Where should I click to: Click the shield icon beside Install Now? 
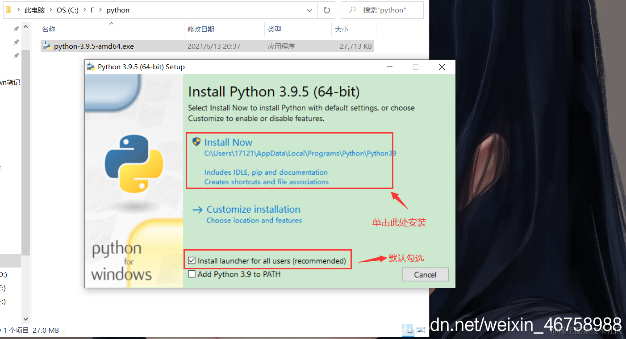pyautogui.click(x=196, y=142)
